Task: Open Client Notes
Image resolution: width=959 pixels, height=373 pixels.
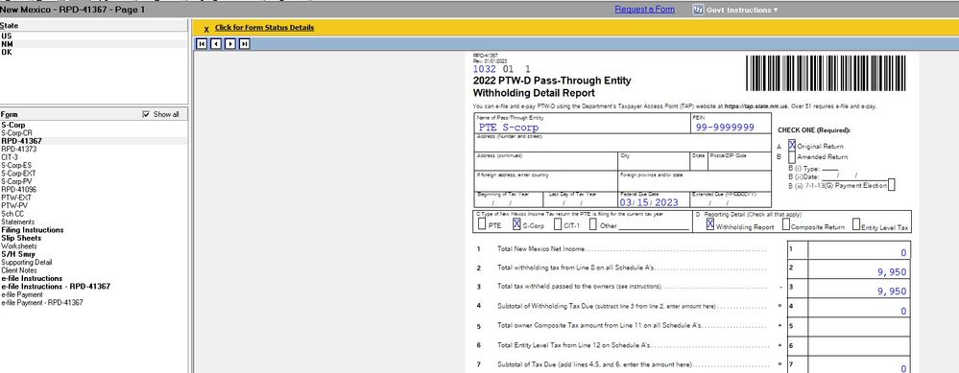Action: (x=93, y=270)
